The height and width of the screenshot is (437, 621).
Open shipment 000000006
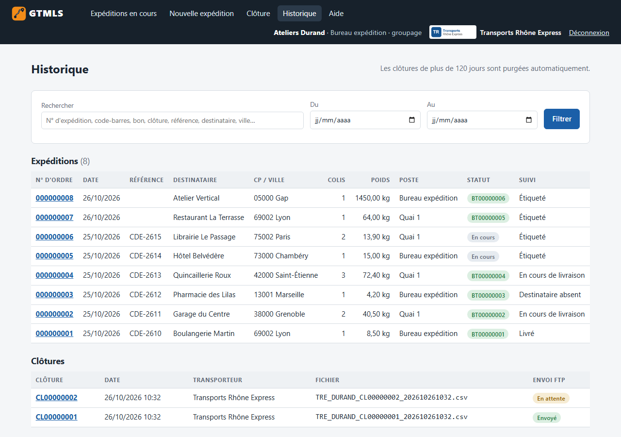54,237
